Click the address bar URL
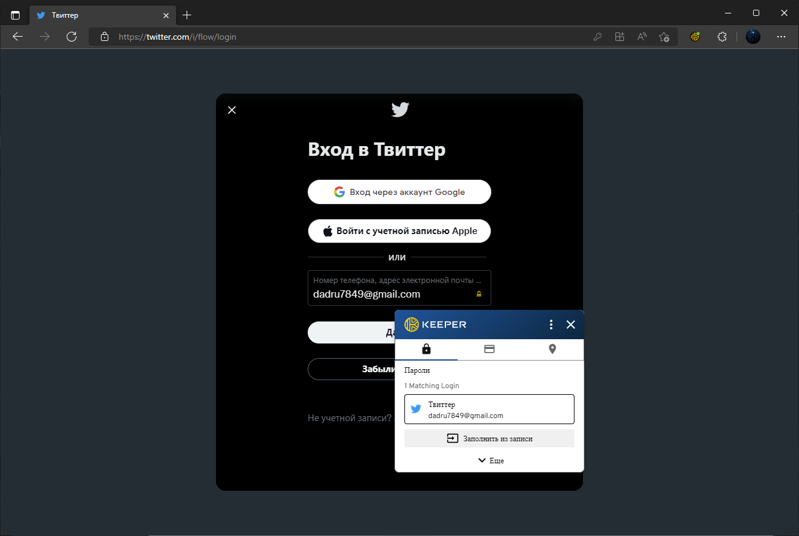The height and width of the screenshot is (536, 799). 177,37
